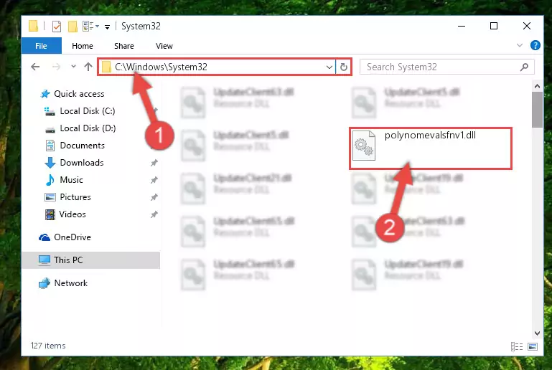The height and width of the screenshot is (370, 552).
Task: Switch to the View ribbon tab
Action: point(164,46)
